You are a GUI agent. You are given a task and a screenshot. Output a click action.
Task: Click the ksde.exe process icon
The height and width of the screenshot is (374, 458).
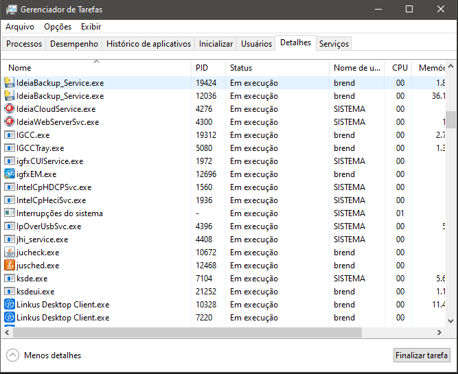pos(10,278)
